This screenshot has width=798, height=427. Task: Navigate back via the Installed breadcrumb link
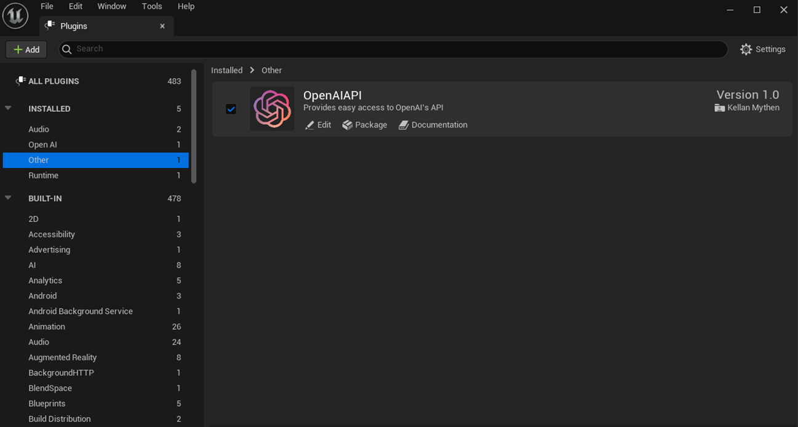click(226, 70)
